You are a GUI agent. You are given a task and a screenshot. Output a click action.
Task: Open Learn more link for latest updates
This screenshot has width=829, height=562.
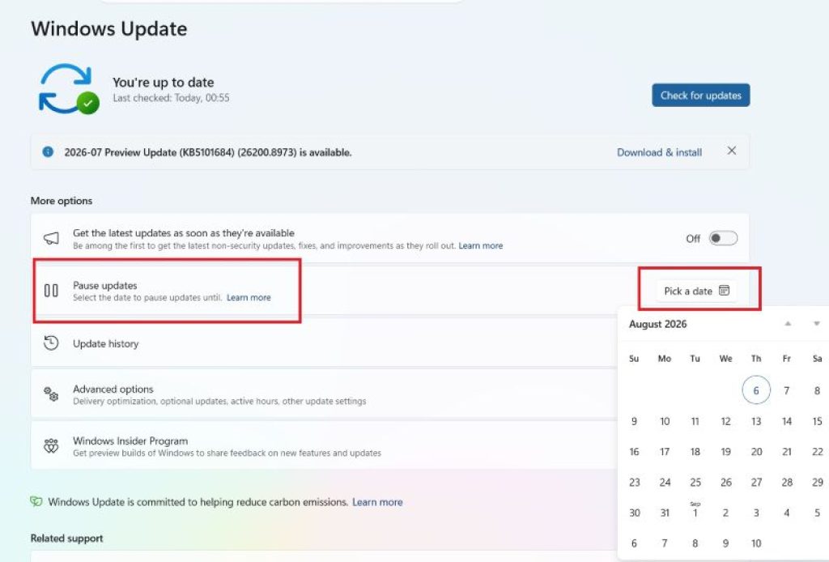click(481, 246)
